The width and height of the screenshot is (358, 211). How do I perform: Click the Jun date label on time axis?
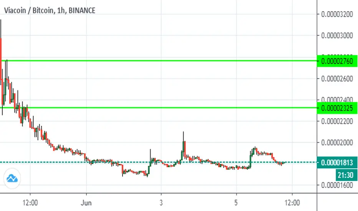coord(86,203)
